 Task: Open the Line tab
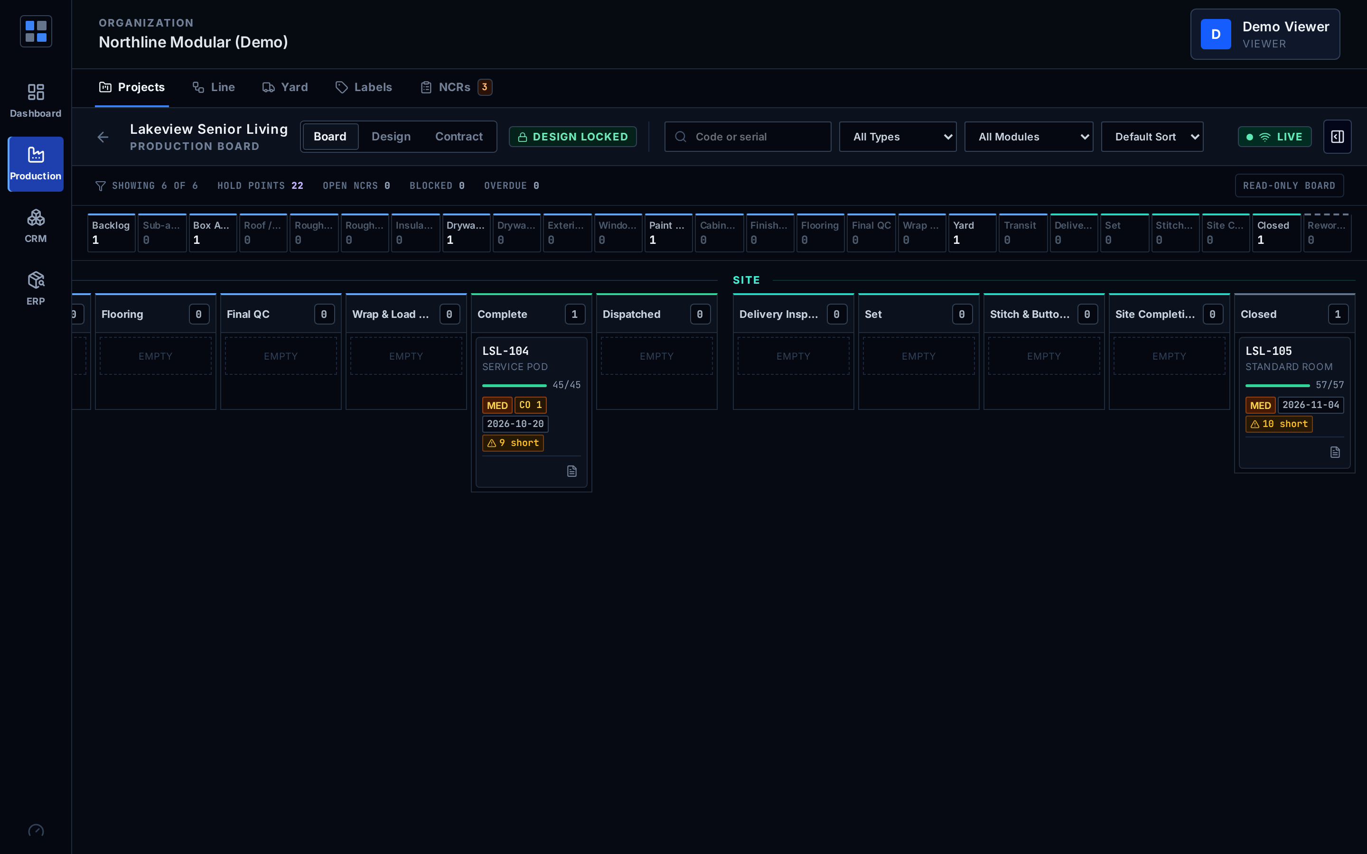tap(214, 88)
